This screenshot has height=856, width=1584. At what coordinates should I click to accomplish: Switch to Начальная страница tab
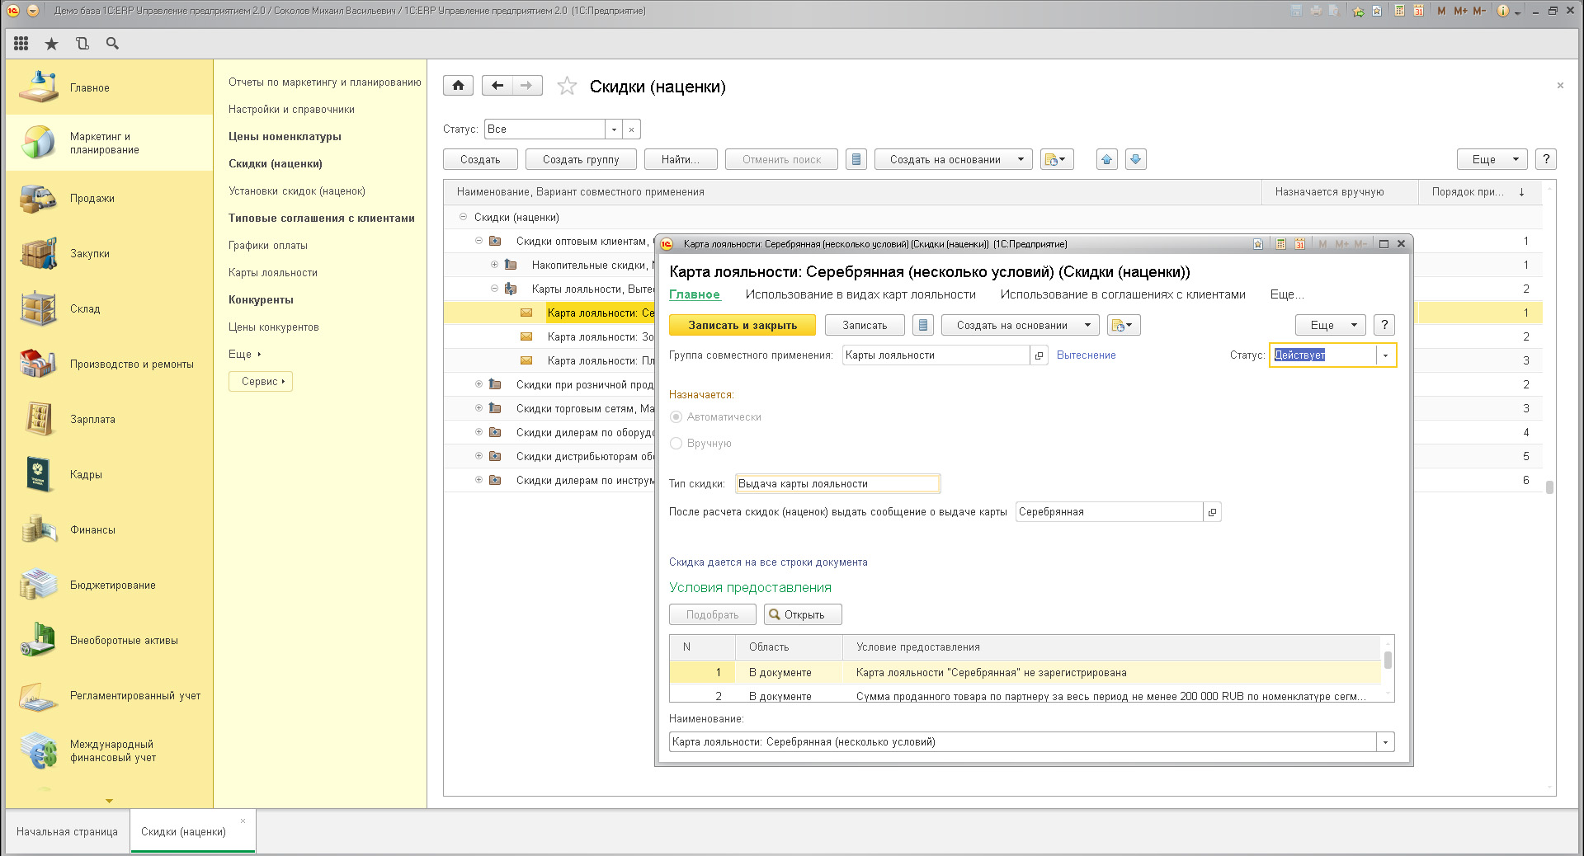pyautogui.click(x=67, y=831)
